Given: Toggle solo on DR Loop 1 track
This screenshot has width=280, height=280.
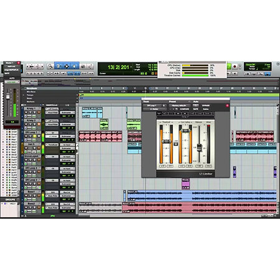Looking at the screenshot, I should click(34, 136).
